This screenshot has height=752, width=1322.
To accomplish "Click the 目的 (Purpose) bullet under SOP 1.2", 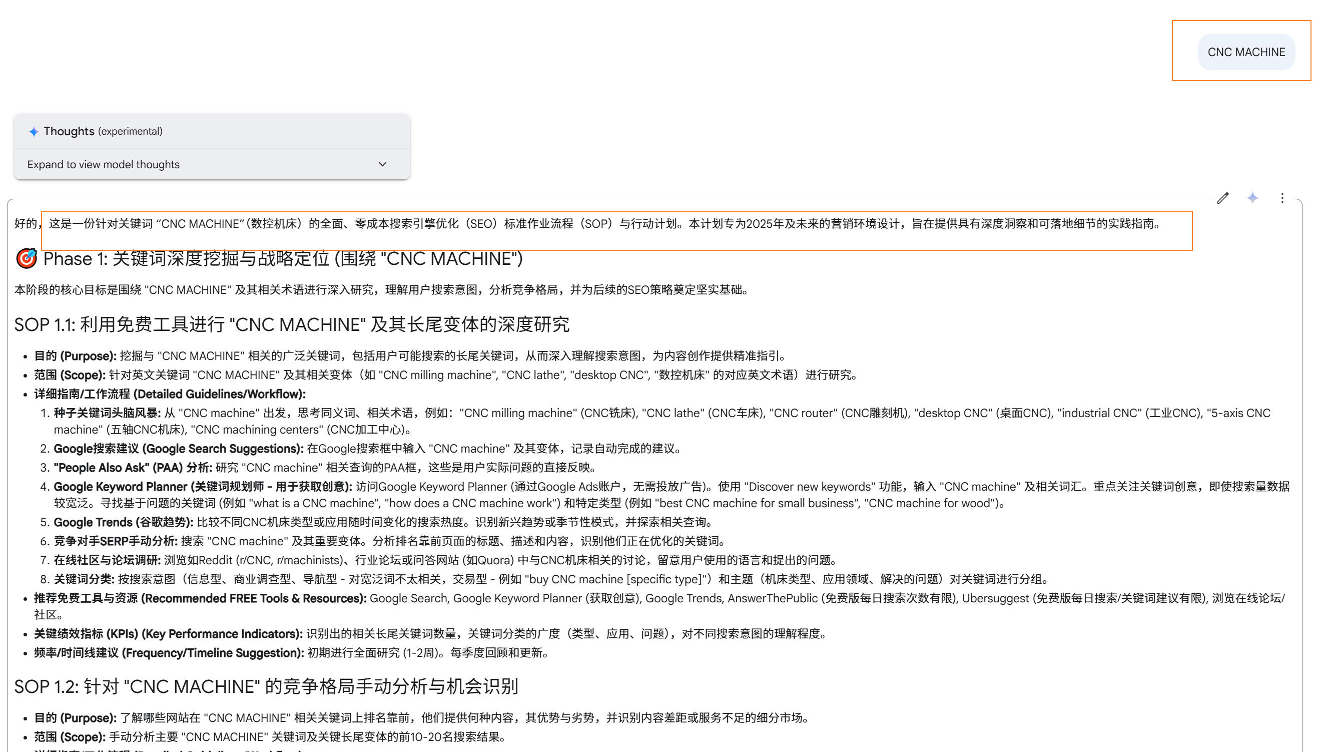I will tap(422, 718).
